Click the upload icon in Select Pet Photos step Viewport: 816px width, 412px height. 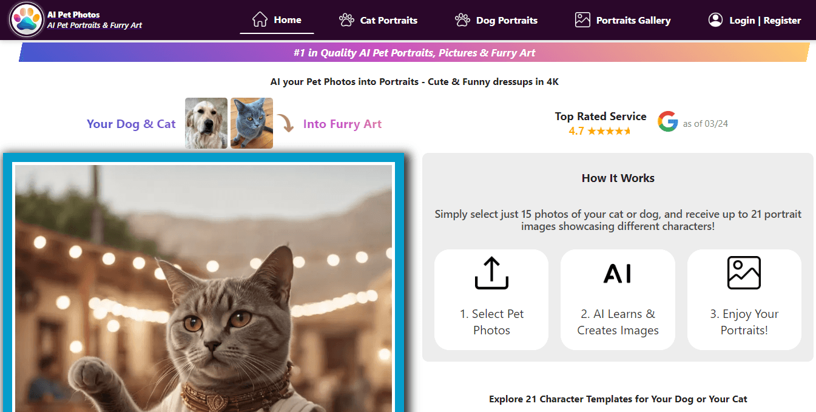tap(491, 272)
